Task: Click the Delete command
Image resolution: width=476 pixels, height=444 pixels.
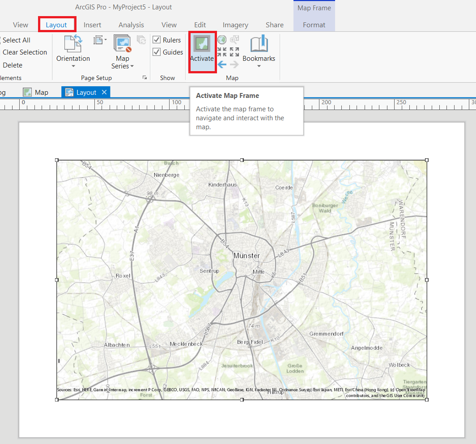Action: point(13,65)
